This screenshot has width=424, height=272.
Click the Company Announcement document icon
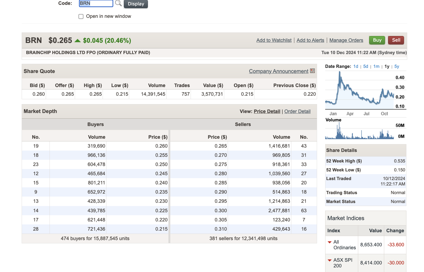tap(312, 71)
